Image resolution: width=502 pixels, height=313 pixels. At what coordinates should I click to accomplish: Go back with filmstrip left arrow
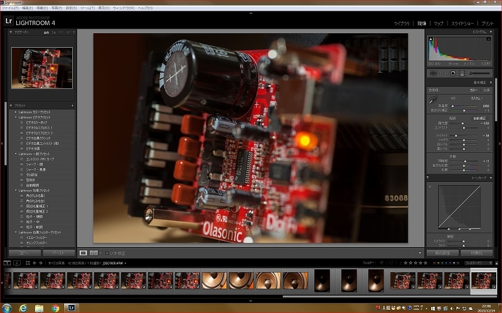[x=35, y=263]
